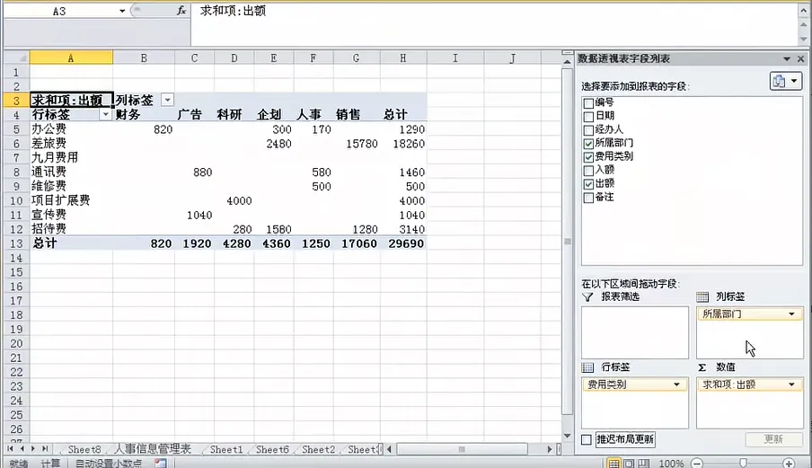
Task: Click cell 项目扩展费 in row 10
Action: click(x=71, y=200)
